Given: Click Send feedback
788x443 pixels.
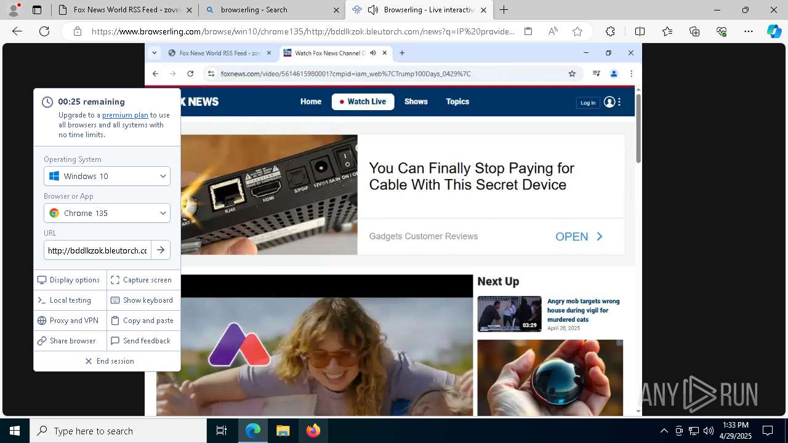Looking at the screenshot, I should (143, 341).
